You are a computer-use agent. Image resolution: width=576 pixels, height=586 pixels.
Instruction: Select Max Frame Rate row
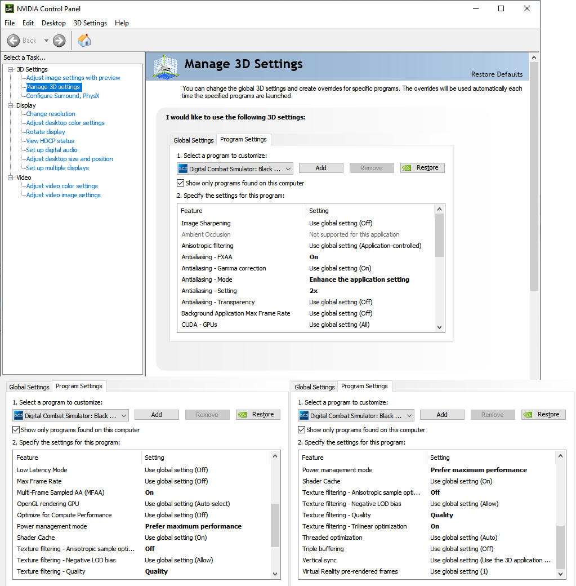click(142, 481)
